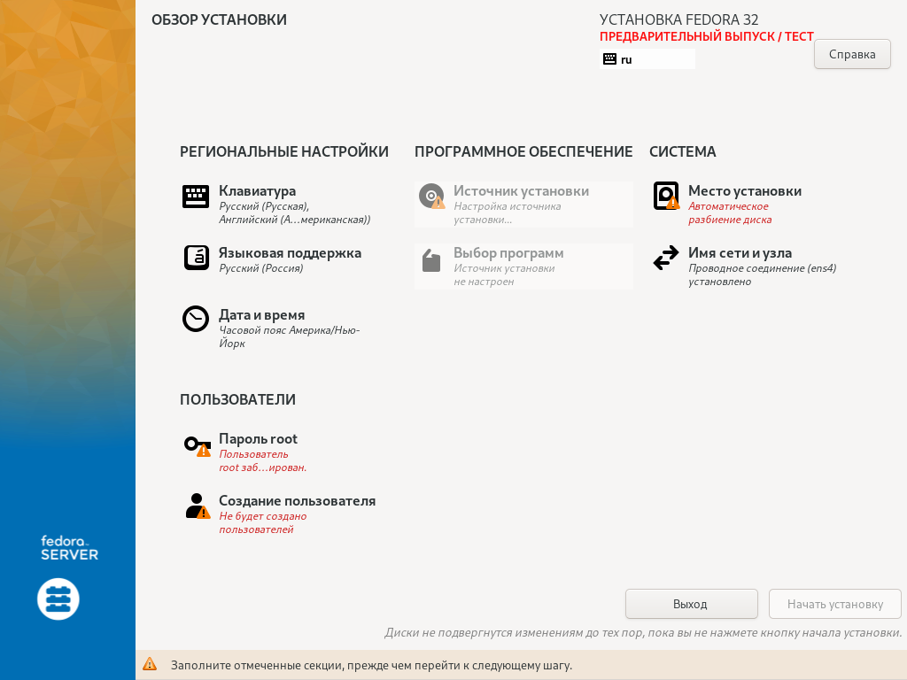This screenshot has width=907, height=680.
Task: Click the text Не будет создано пользователей
Action: [x=262, y=522]
